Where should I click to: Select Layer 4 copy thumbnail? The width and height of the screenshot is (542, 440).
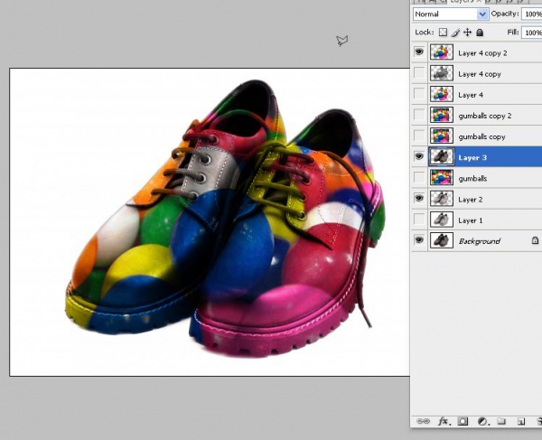[442, 73]
